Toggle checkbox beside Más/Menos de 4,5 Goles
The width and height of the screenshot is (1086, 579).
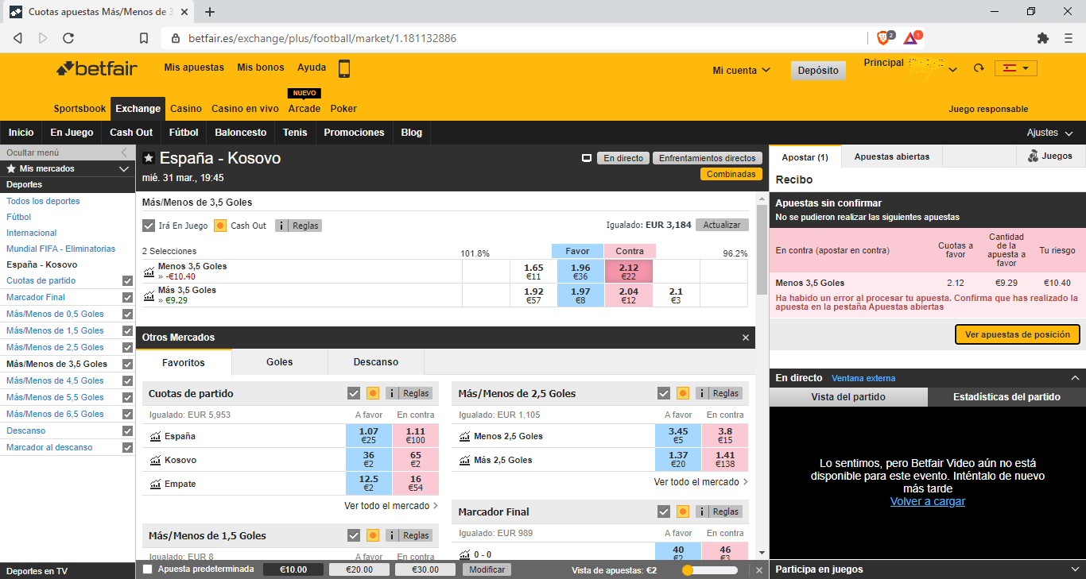tap(127, 380)
